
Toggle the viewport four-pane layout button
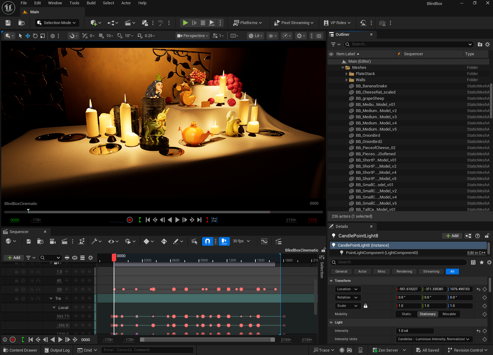[319, 36]
